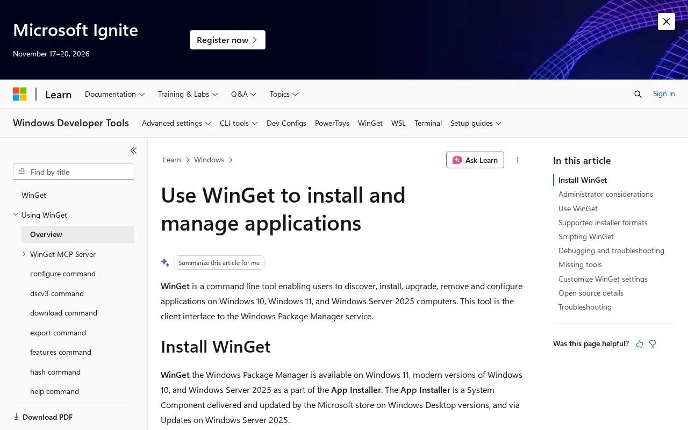Screen dimensions: 688x430
Task: Jump to Supported installer formats section
Action: click(603, 223)
